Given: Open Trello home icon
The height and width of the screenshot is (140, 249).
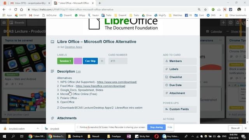Looking at the screenshot, I should click(4, 23).
